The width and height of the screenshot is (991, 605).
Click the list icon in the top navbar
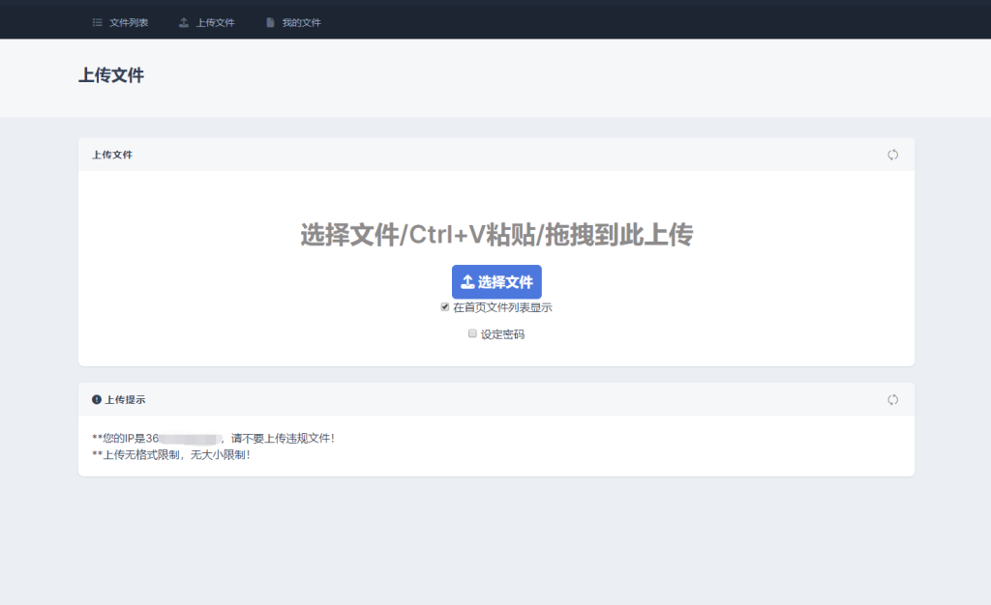(98, 21)
